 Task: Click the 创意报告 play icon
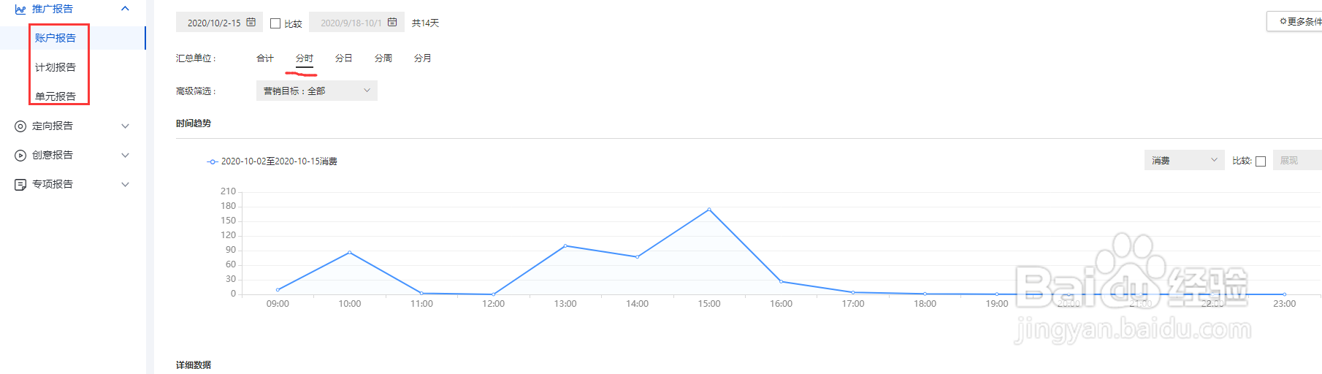(x=20, y=156)
